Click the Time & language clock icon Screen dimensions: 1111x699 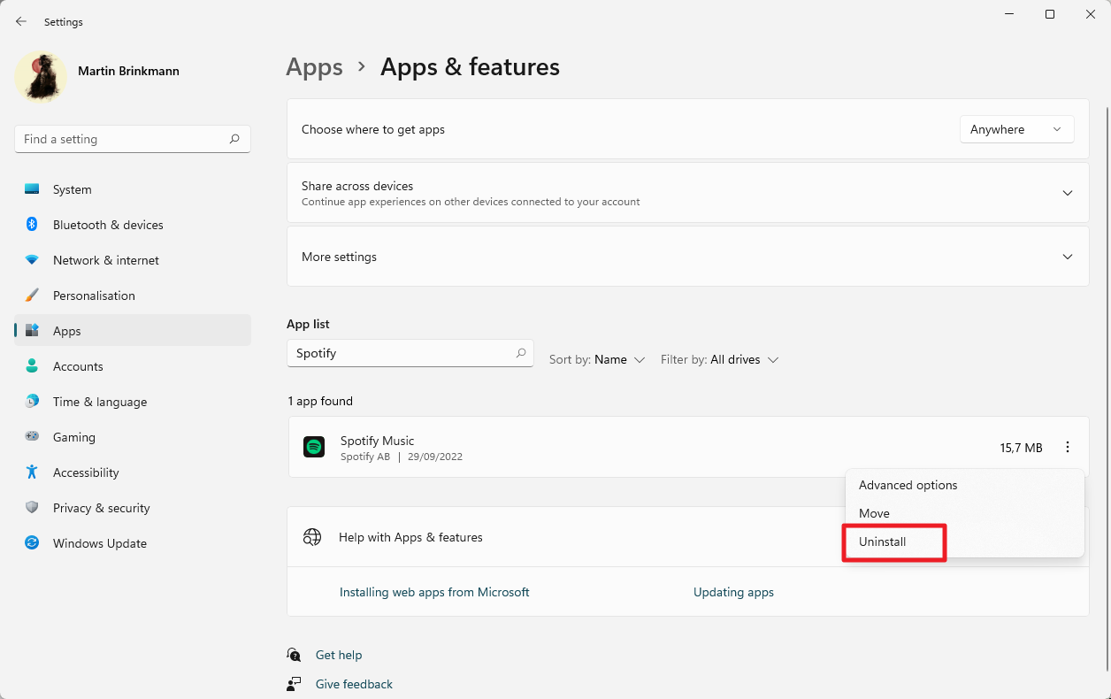(32, 402)
